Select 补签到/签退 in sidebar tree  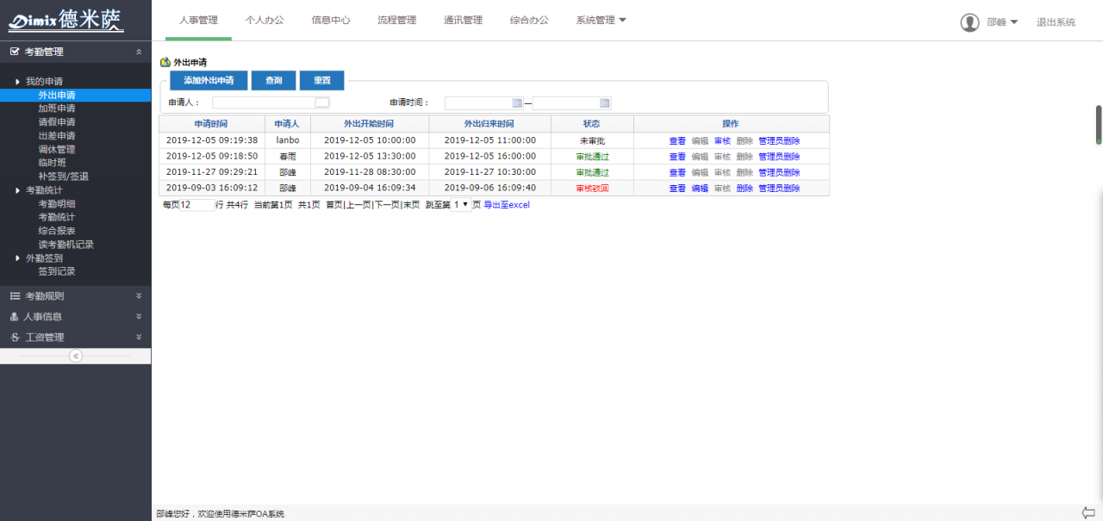coord(63,177)
